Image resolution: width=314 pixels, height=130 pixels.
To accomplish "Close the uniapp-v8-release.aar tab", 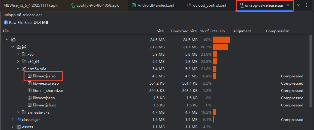I will [288, 5].
